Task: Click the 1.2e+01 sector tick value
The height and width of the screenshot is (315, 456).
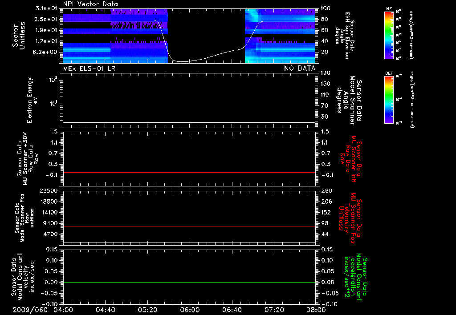Action: tap(45, 41)
